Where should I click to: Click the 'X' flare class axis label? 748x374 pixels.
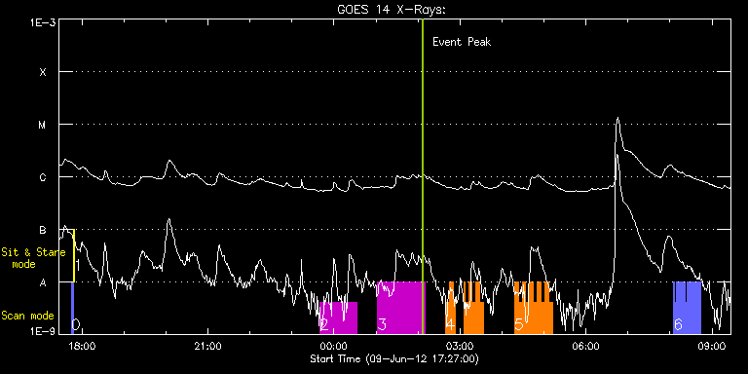(x=43, y=72)
